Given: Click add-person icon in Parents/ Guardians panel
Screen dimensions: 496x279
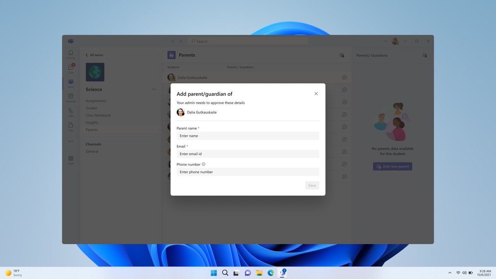Looking at the screenshot, I should click(x=424, y=55).
